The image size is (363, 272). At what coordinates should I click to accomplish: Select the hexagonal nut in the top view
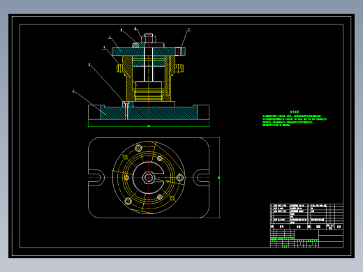(x=149, y=178)
